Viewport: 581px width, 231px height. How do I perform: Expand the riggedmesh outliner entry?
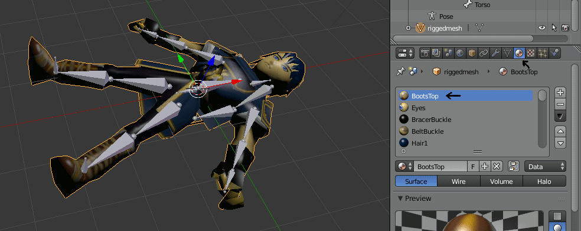(x=409, y=28)
